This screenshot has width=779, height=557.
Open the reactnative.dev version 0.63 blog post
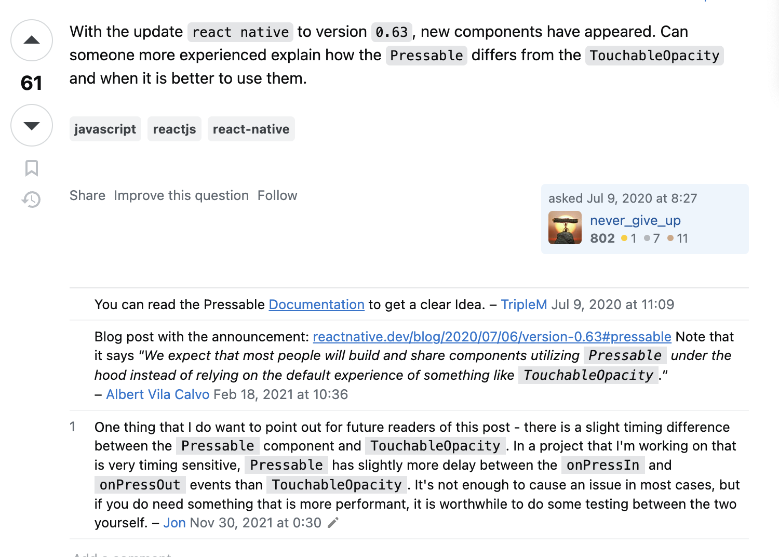tap(491, 337)
